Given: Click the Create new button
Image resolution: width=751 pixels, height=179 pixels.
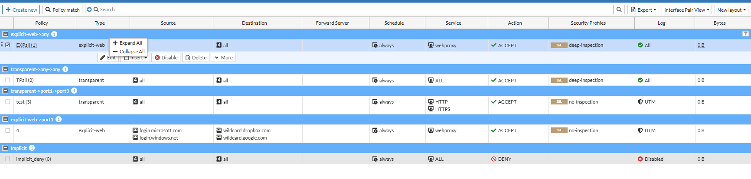Looking at the screenshot, I should [x=21, y=10].
